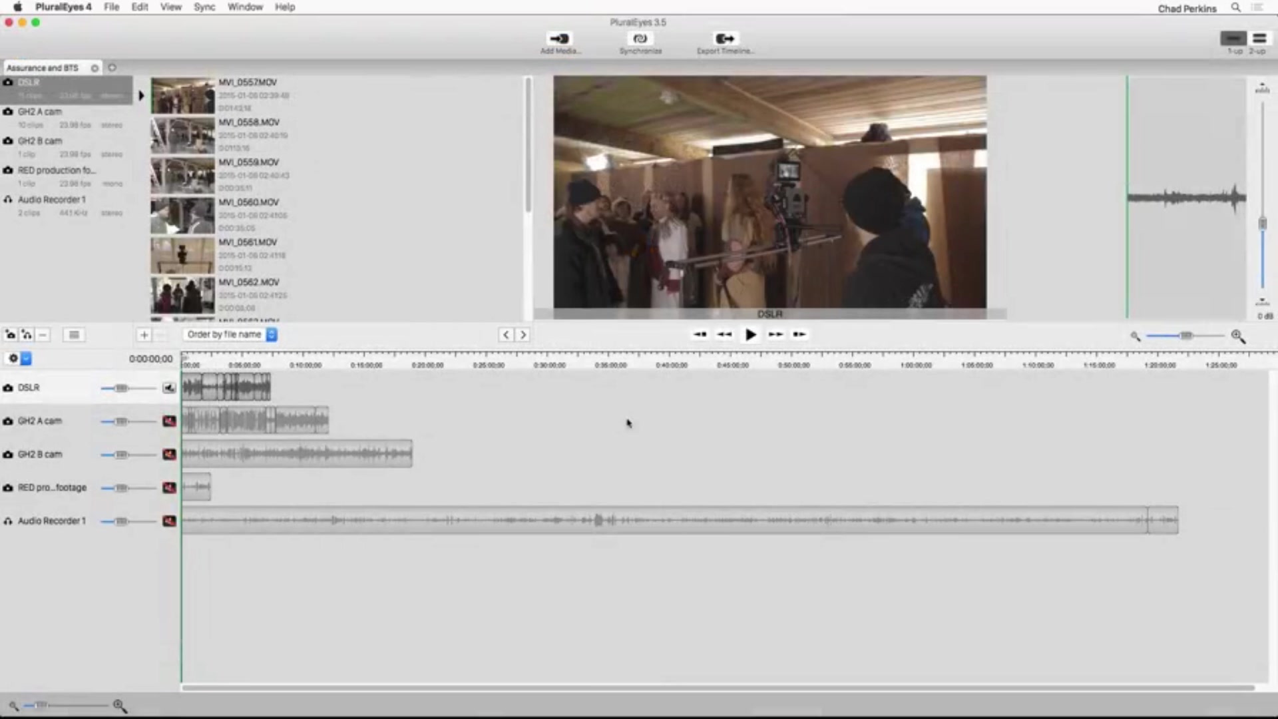Open the Sync menu in the menu bar
This screenshot has height=719, width=1278.
[x=204, y=7]
